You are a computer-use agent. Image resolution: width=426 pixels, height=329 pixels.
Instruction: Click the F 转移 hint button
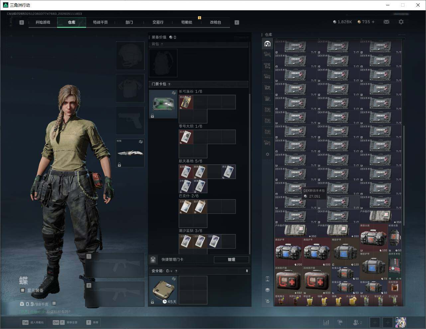pyautogui.click(x=92, y=322)
